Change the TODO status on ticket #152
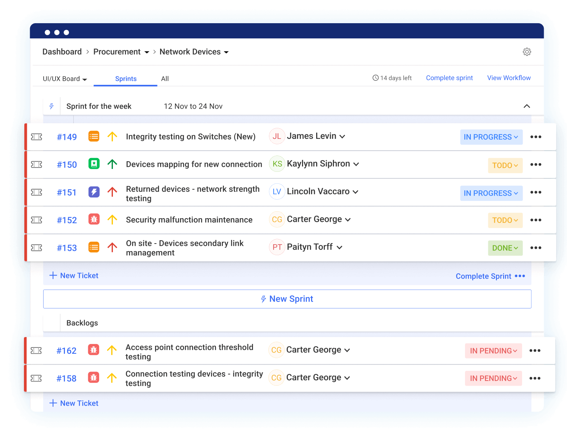Image resolution: width=567 pixels, height=436 pixels. (505, 220)
